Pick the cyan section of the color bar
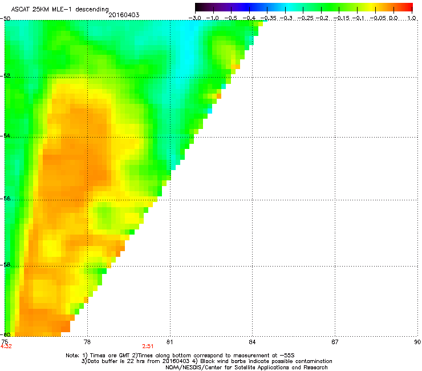 coord(289,7)
